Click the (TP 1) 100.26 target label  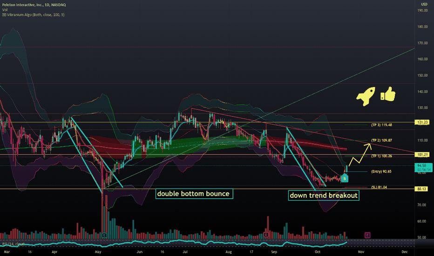[381, 156]
